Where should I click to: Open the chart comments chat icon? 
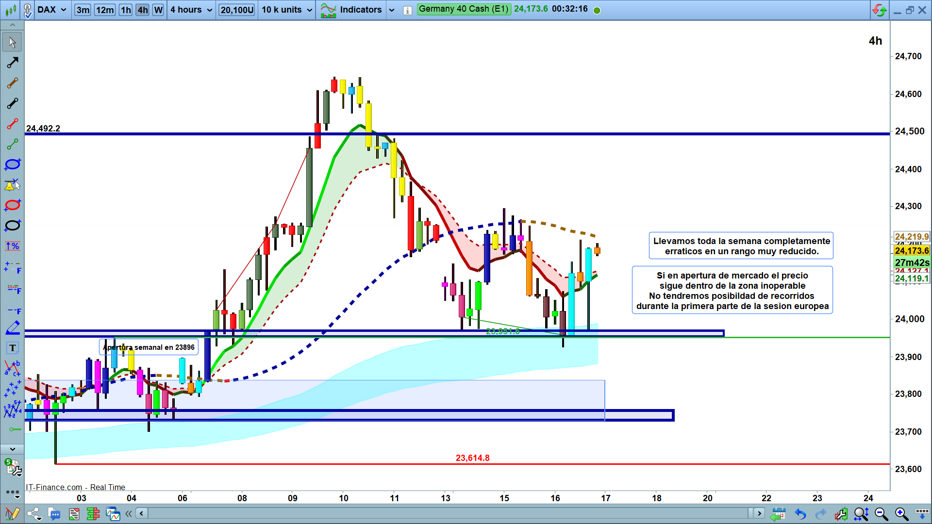pyautogui.click(x=54, y=514)
